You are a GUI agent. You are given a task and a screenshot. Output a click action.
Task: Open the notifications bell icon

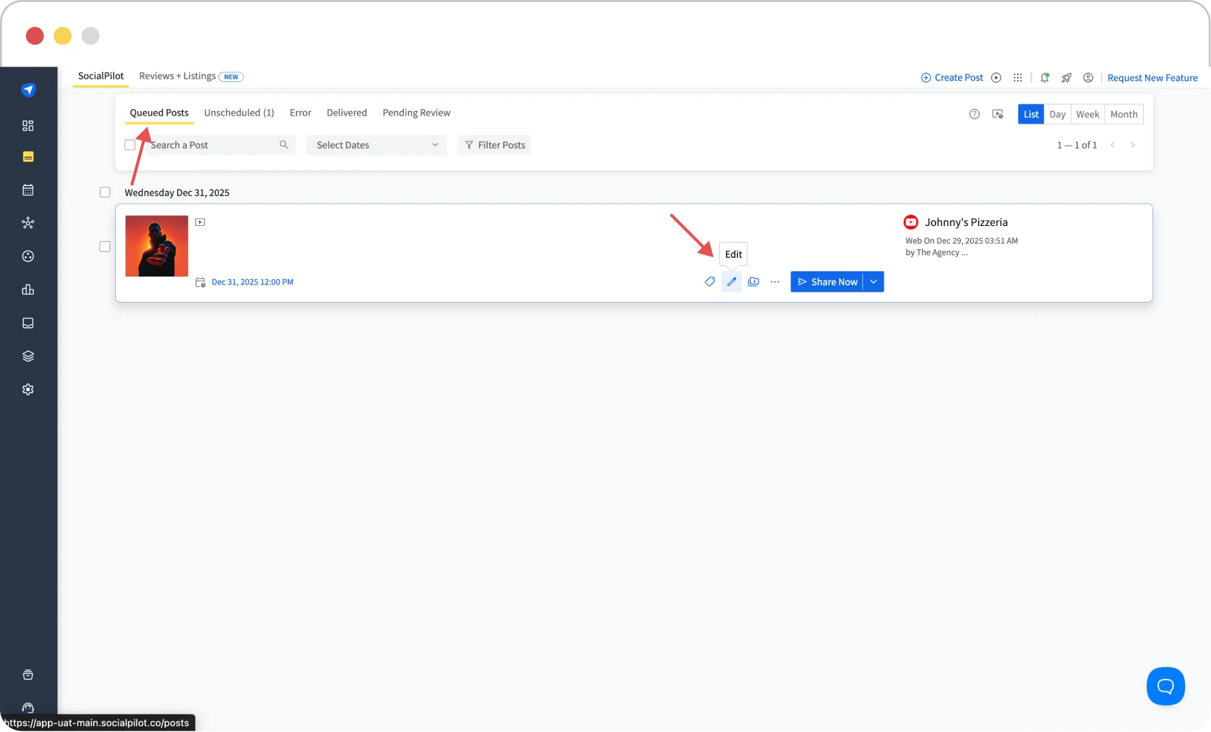pyautogui.click(x=1045, y=78)
